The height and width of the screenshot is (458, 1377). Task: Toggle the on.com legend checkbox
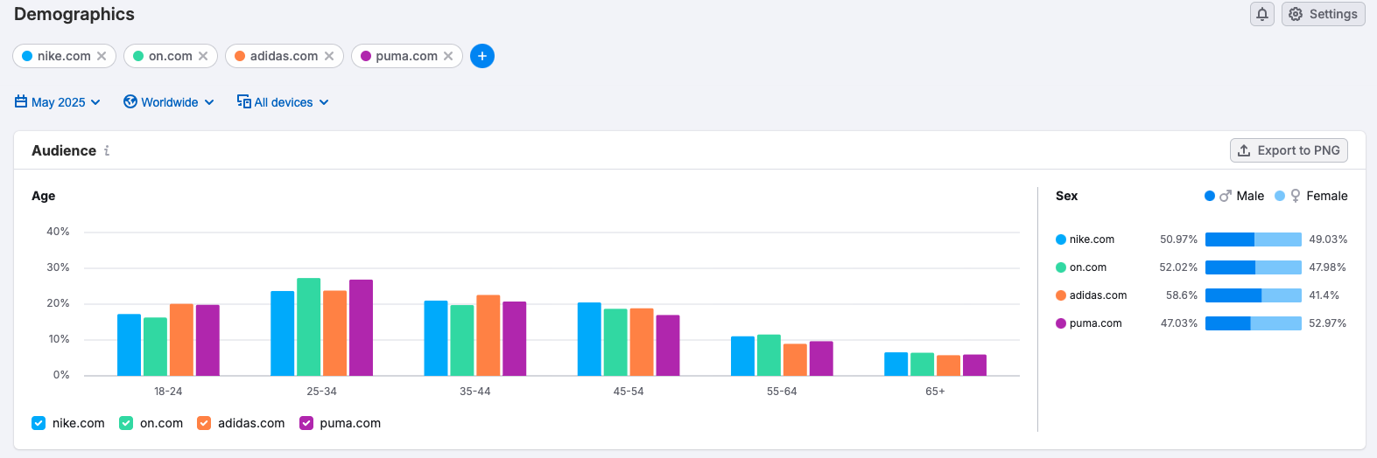(x=126, y=423)
